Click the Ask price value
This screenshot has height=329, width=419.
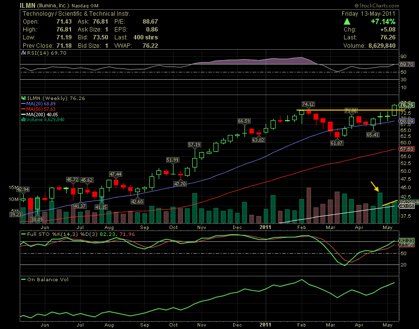coord(101,22)
